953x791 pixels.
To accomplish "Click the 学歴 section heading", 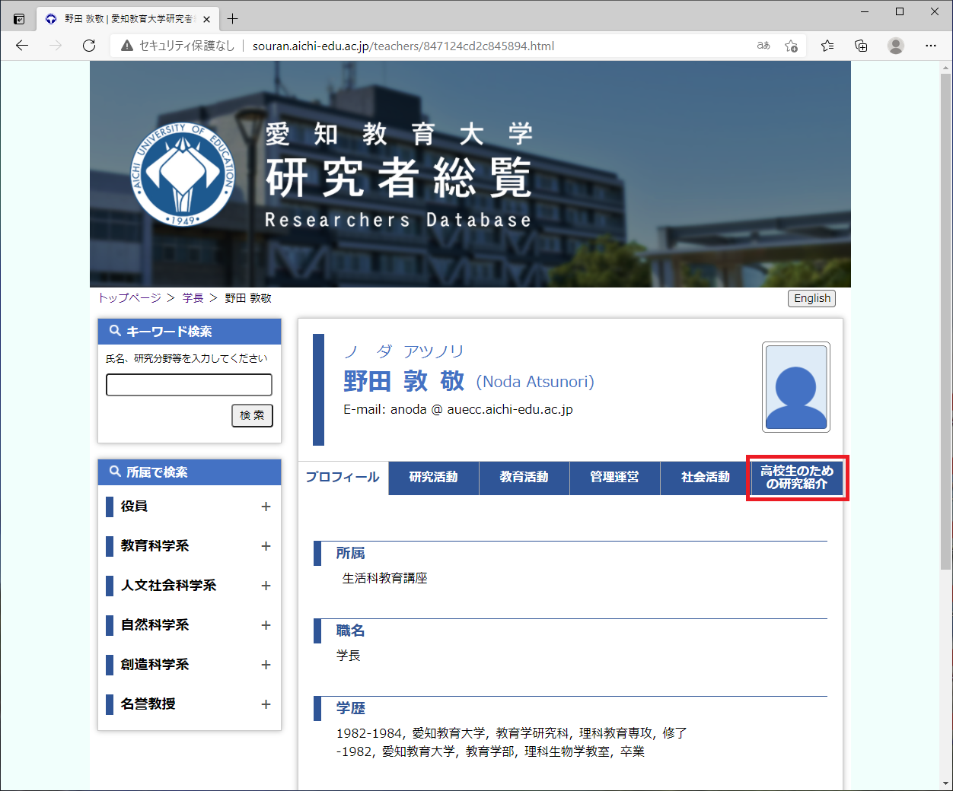I will 351,709.
